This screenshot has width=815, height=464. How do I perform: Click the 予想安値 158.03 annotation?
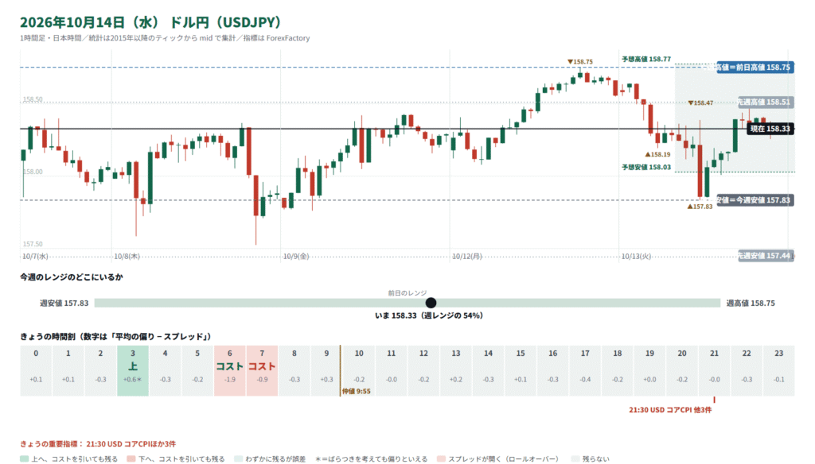click(x=646, y=167)
